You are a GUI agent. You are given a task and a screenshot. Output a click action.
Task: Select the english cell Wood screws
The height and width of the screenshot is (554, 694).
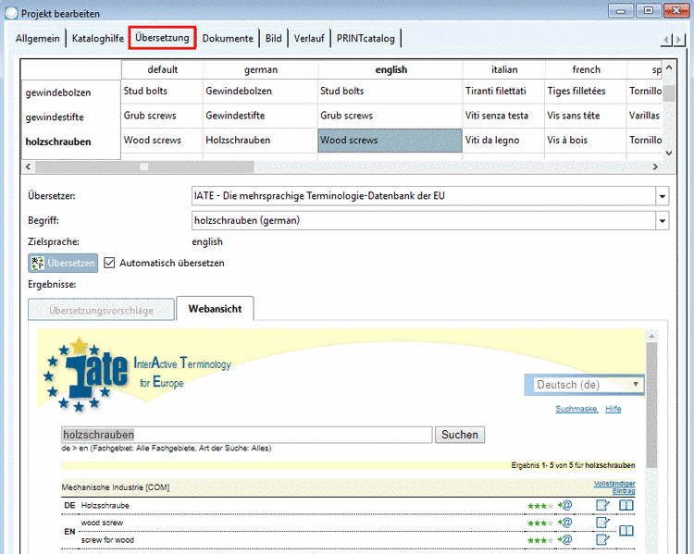point(390,141)
